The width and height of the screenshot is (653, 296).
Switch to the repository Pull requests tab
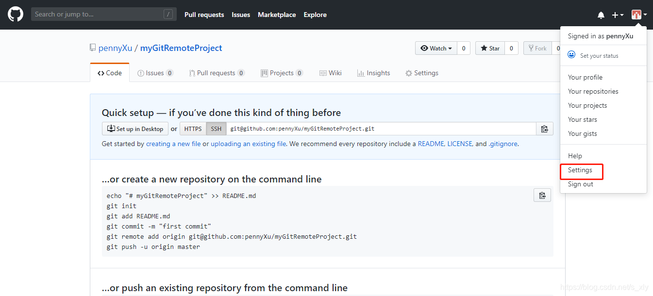[217, 73]
